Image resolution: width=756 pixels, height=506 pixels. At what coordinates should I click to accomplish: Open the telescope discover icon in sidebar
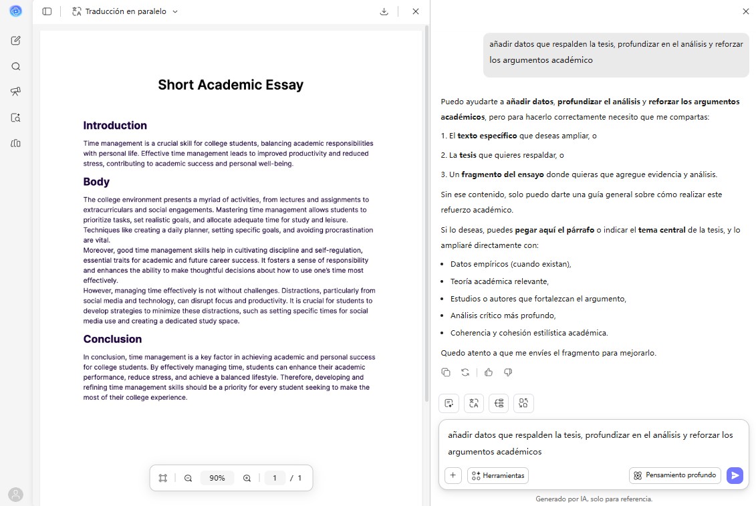(x=15, y=92)
